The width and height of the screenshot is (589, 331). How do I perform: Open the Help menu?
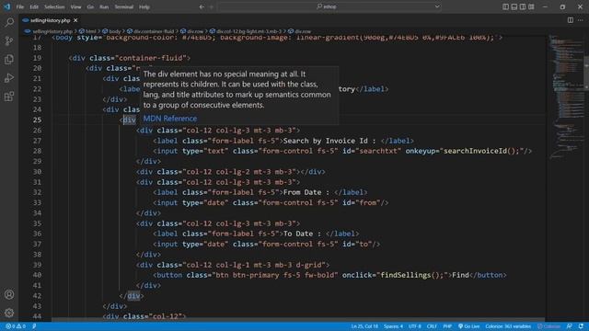144,6
